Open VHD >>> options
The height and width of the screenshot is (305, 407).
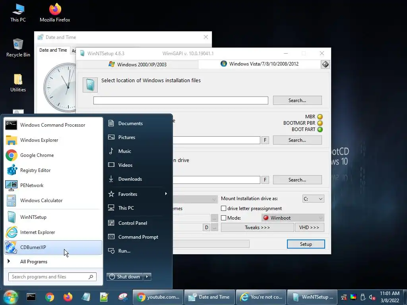309,228
